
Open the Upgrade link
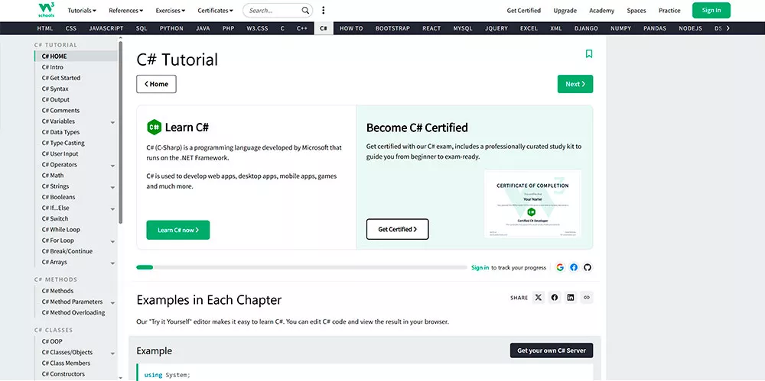[565, 10]
